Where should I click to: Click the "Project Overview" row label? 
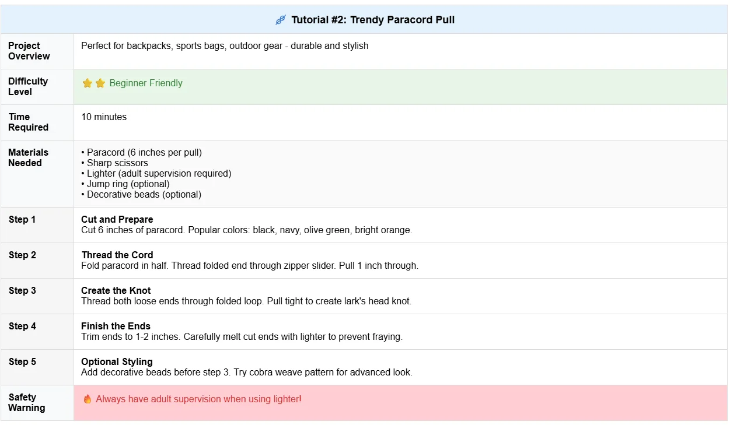(x=29, y=51)
